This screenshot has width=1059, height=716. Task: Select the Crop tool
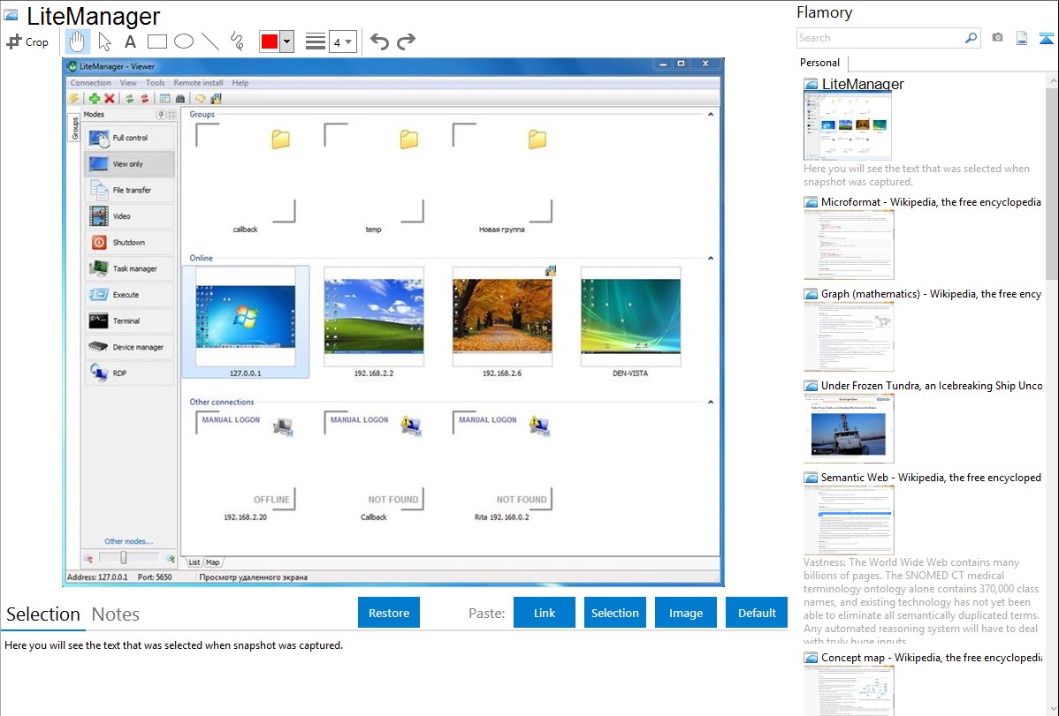27,41
